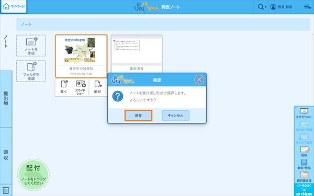Switch to the ノート side tab
The width and height of the screenshot is (314, 196).
(x=6, y=42)
